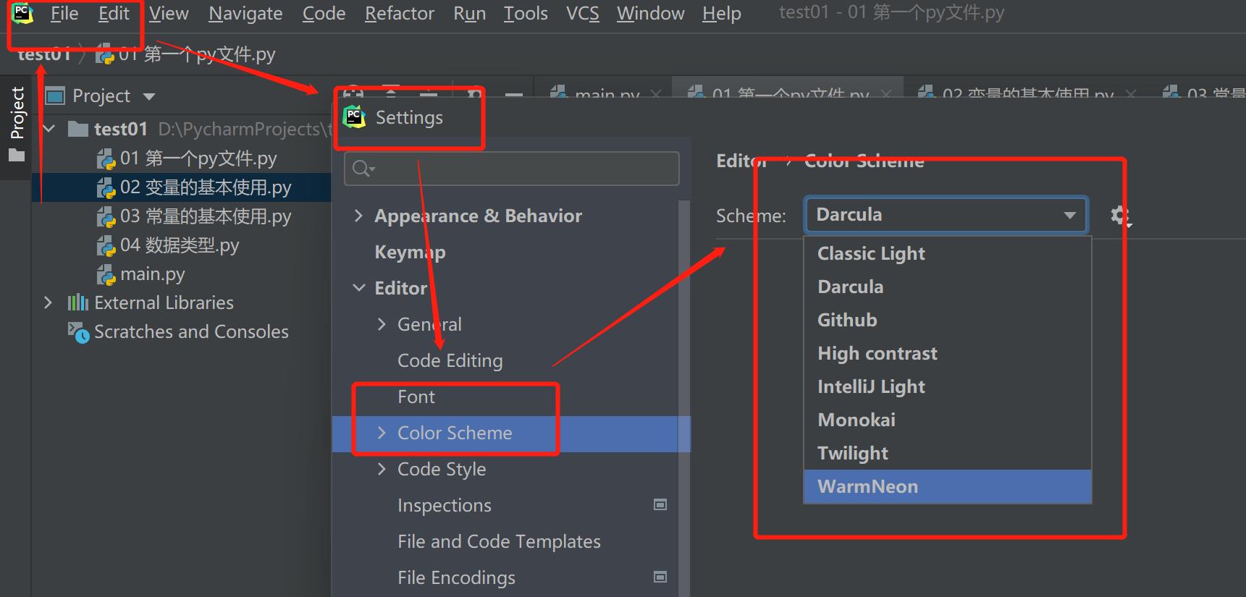This screenshot has width=1246, height=597.
Task: Select 03 常量的基本使用.py in the project tree
Action: 206,216
